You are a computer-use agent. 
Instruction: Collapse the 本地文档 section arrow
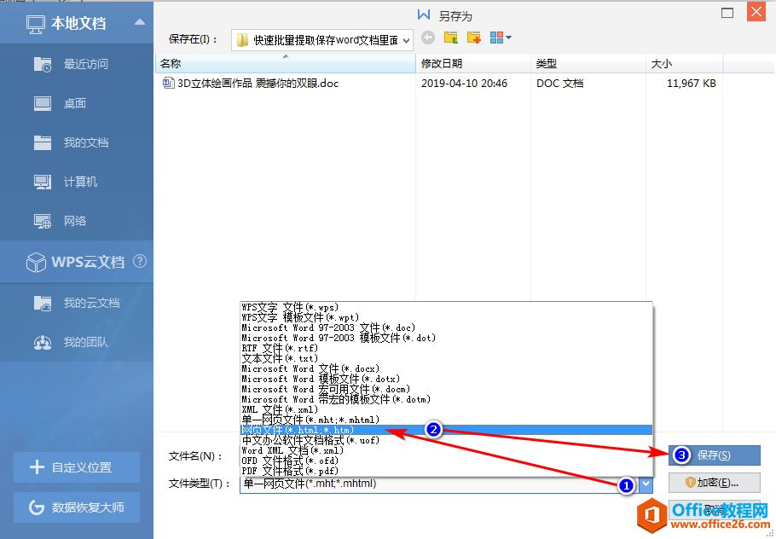coord(140,22)
